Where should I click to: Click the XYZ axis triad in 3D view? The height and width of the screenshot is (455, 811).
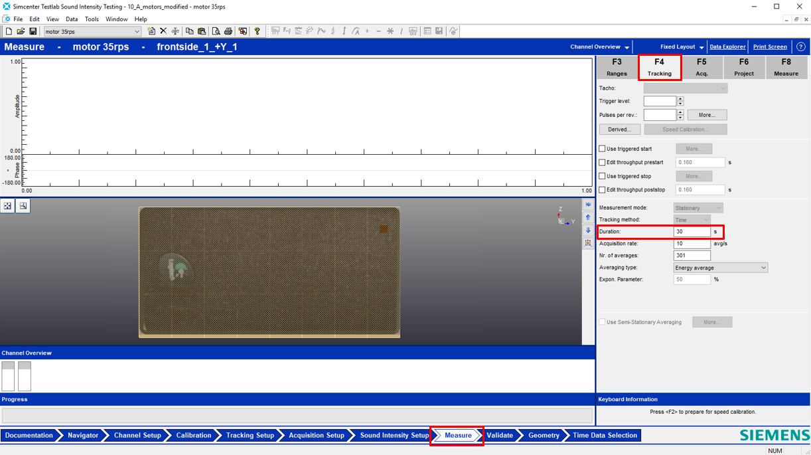click(565, 217)
